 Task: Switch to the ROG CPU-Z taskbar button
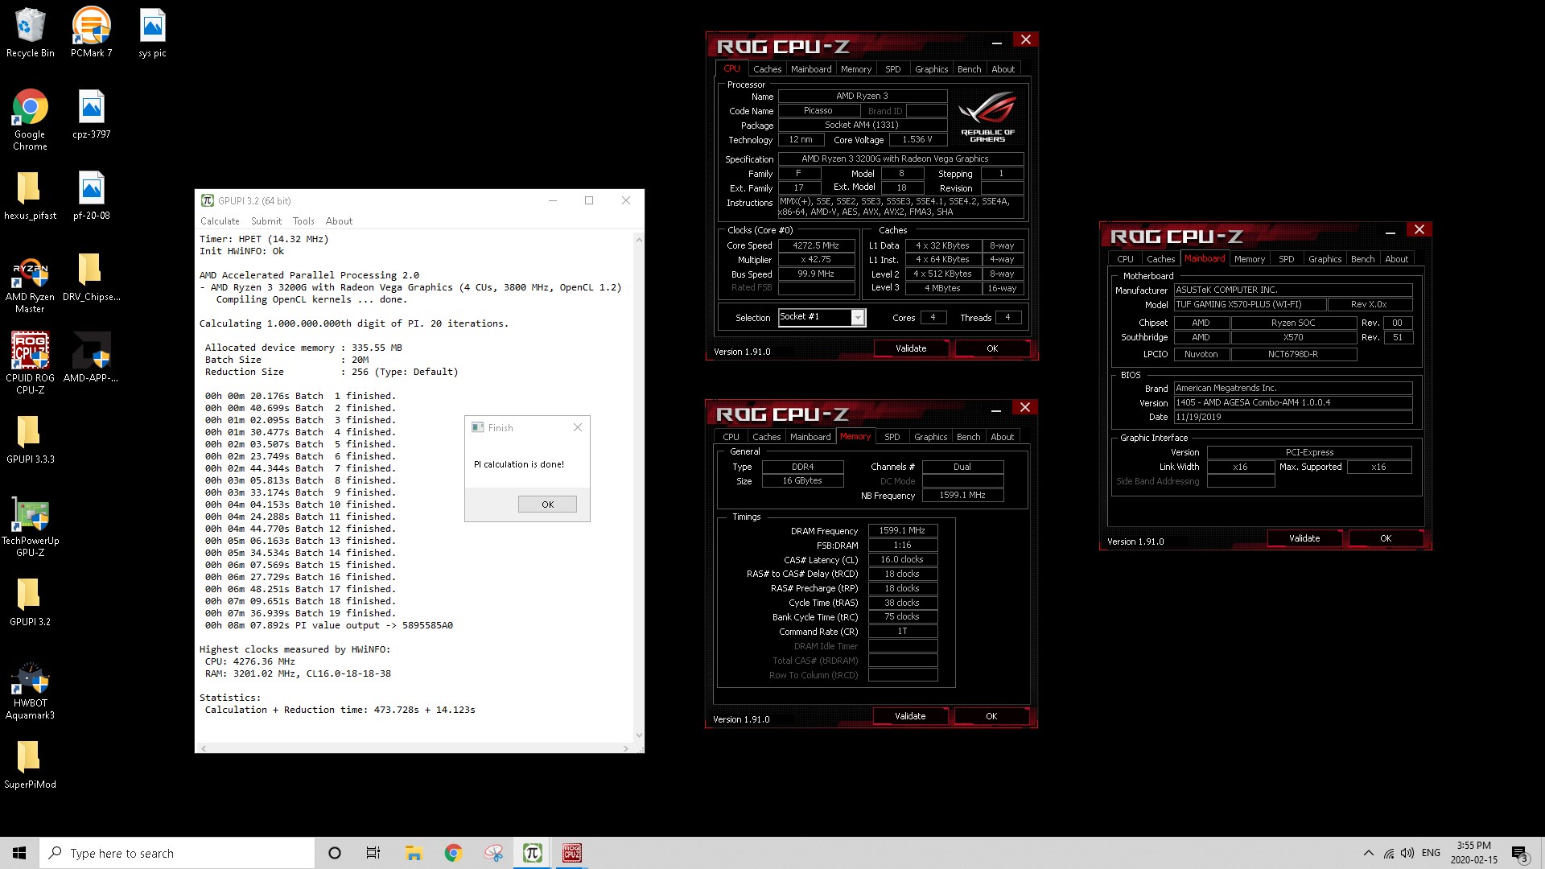tap(571, 853)
